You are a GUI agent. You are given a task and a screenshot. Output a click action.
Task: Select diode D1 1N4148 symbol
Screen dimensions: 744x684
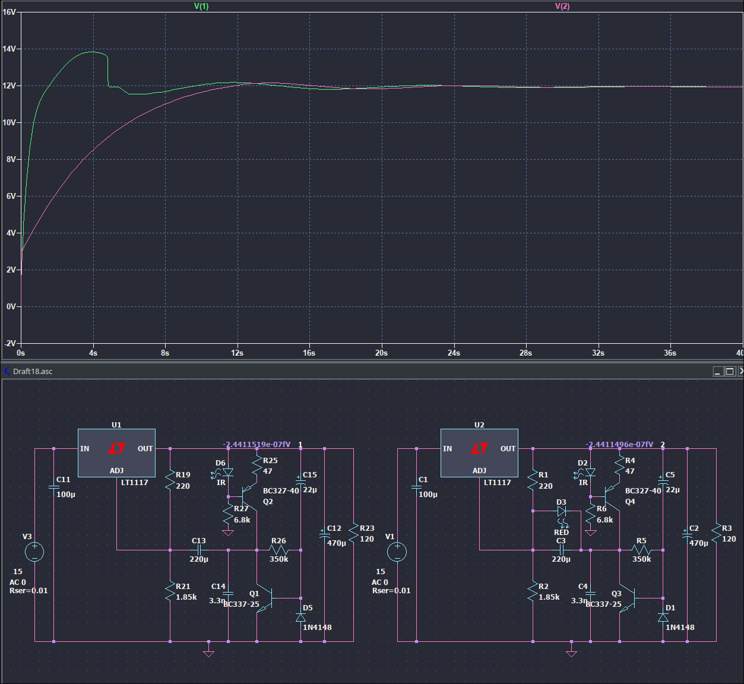tap(663, 617)
